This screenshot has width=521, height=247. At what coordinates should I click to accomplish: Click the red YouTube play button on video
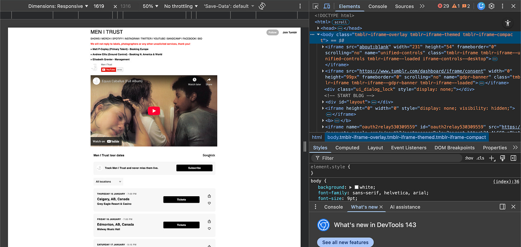(x=154, y=111)
